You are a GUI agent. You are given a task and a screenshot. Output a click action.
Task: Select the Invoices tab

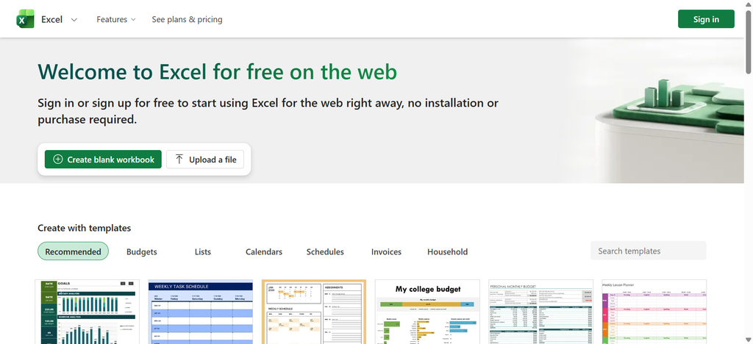(386, 251)
